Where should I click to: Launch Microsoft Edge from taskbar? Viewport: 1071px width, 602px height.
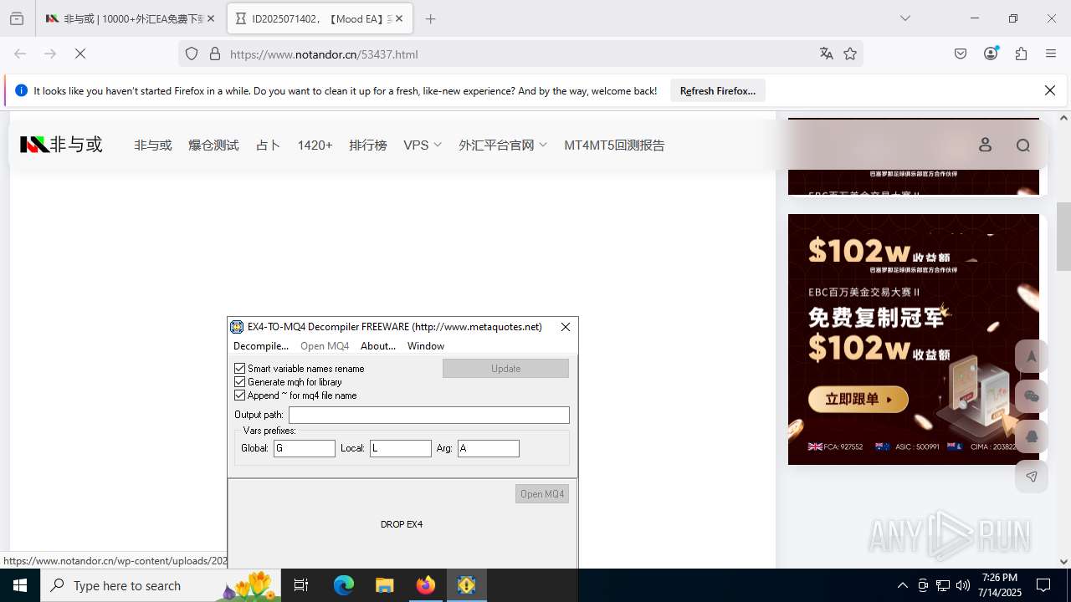click(344, 585)
